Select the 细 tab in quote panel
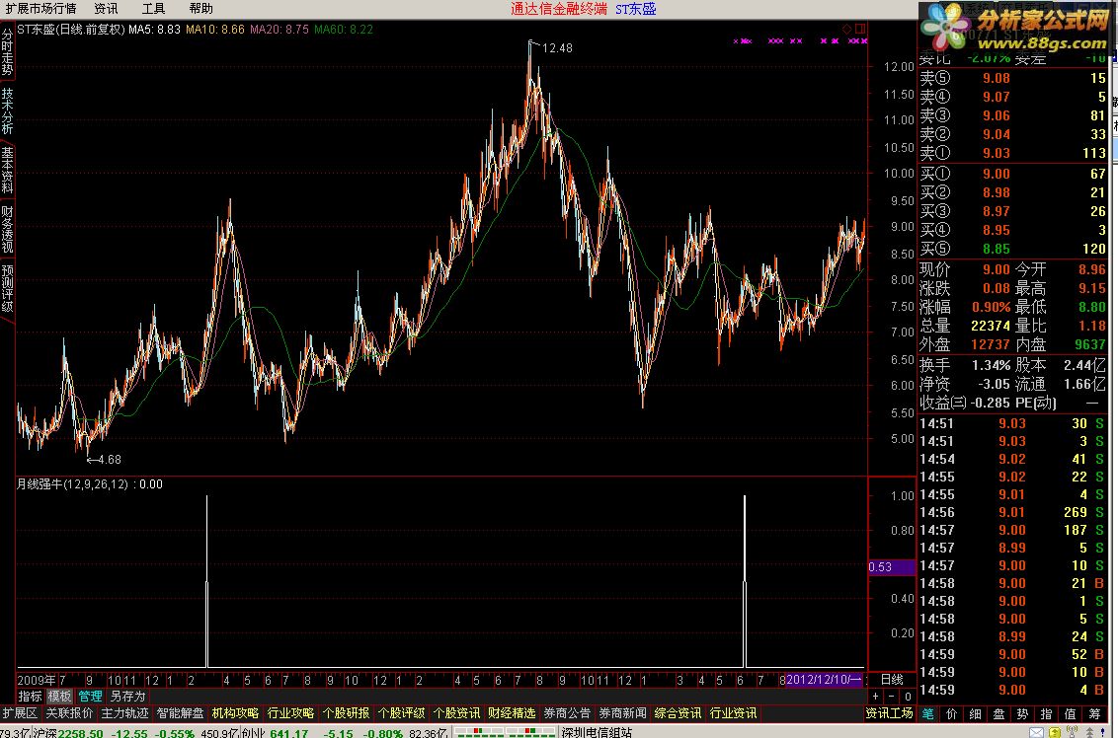This screenshot has width=1118, height=738. pyautogui.click(x=976, y=713)
